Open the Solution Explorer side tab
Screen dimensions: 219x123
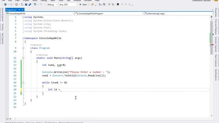(x=216, y=44)
